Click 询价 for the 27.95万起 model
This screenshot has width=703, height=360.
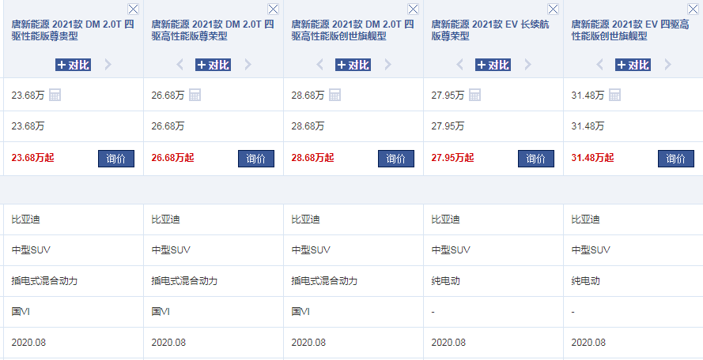(x=536, y=159)
